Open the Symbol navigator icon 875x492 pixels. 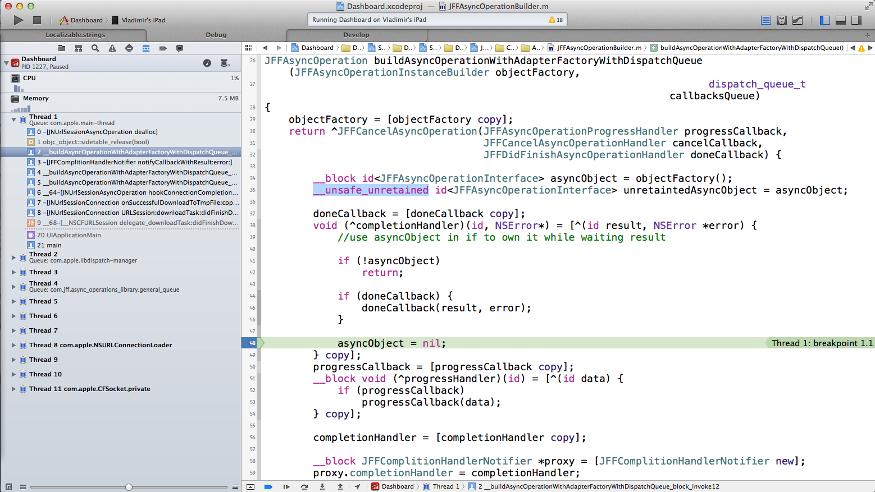79,48
